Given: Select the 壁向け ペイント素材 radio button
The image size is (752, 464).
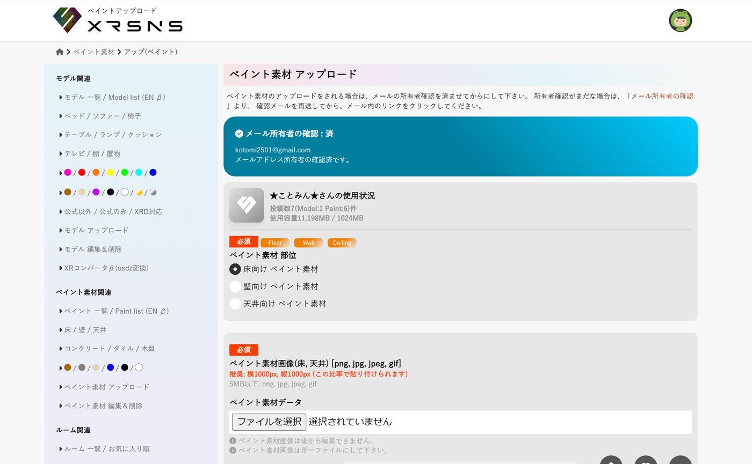Looking at the screenshot, I should click(x=235, y=286).
